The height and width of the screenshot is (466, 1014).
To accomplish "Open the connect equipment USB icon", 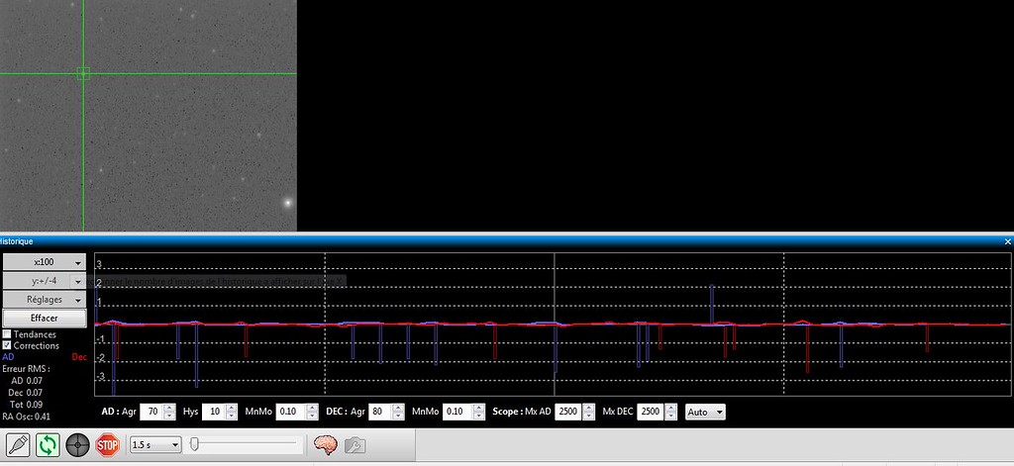I will tap(18, 444).
